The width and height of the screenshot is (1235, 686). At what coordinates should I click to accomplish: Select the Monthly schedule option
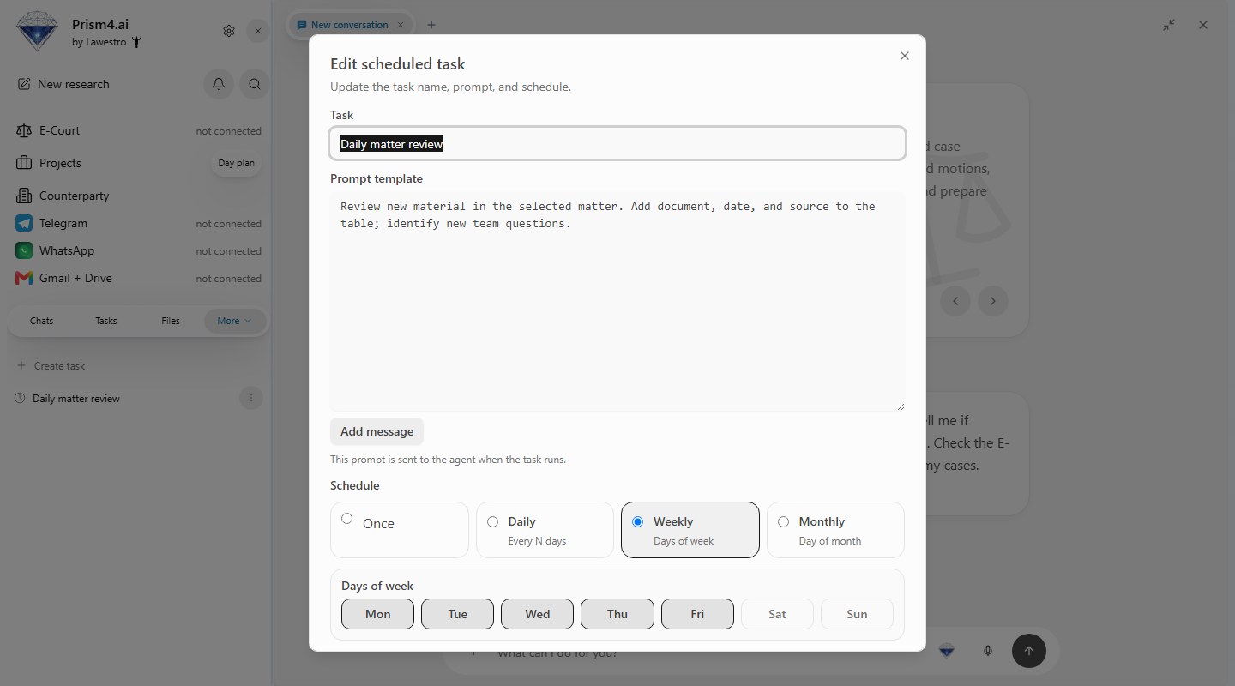coord(835,530)
